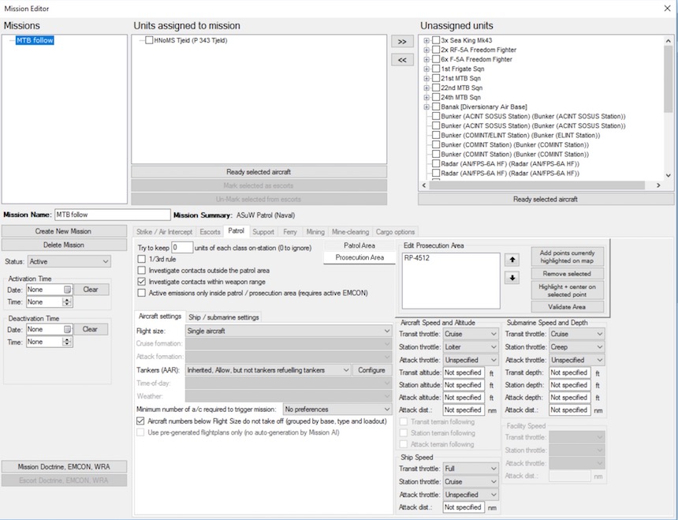Click the Try to keep units field
The image size is (678, 520).
pos(182,248)
